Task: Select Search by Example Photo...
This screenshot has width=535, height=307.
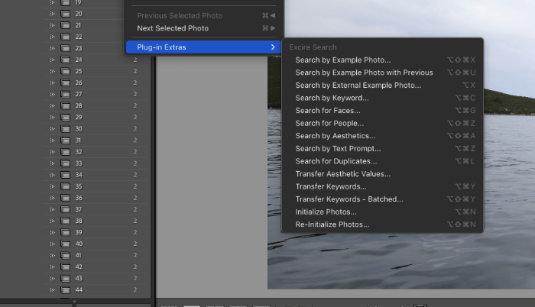Action: 382,60
